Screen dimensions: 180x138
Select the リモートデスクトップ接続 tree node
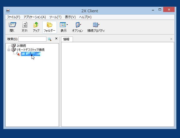(30, 50)
